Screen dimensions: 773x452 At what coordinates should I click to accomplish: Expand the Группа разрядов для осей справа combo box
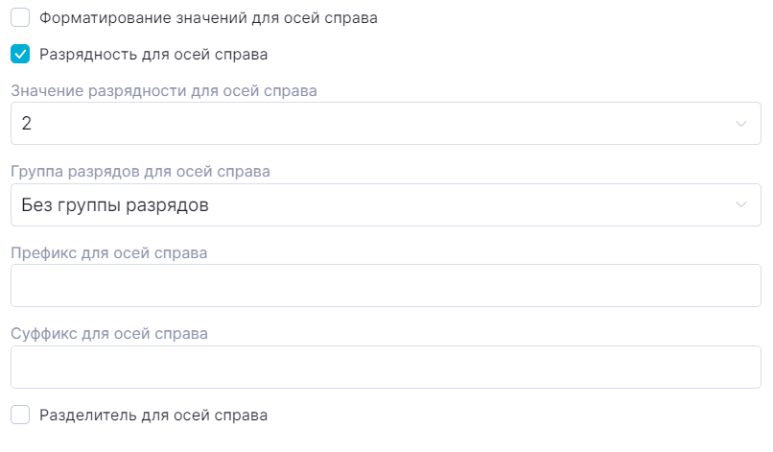[384, 204]
